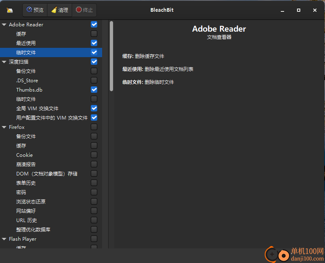This screenshot has height=263, width=325.
Task: Maximize the BleachBit window
Action: coord(299,10)
